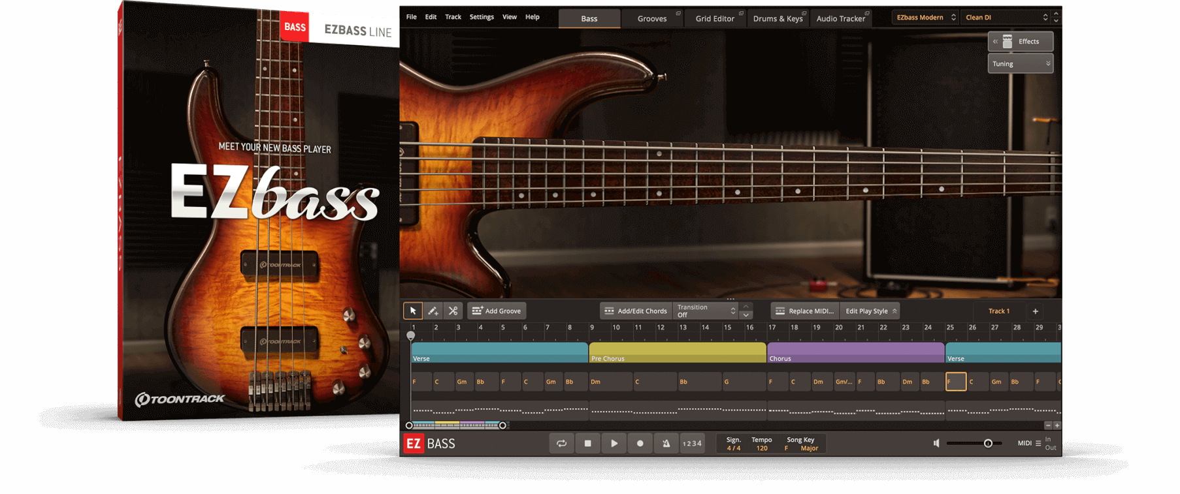Toggle the loop playback button
This screenshot has width=1180, height=494.
click(561, 444)
